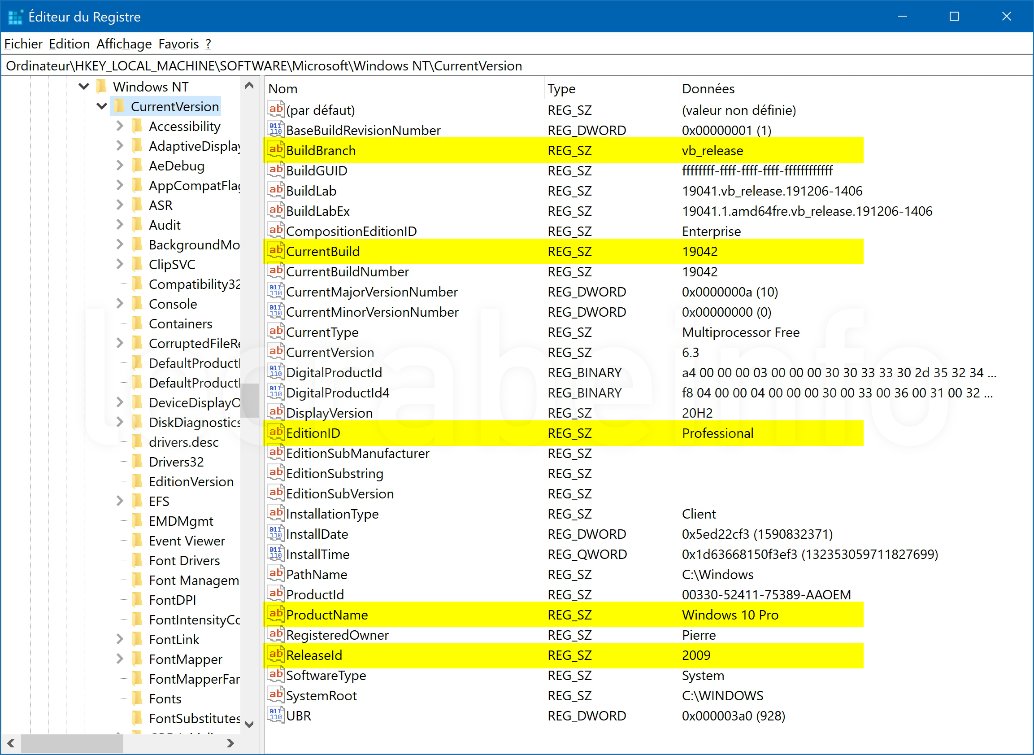1034x755 pixels.
Task: Click the ProductName string icon
Action: pyautogui.click(x=276, y=614)
